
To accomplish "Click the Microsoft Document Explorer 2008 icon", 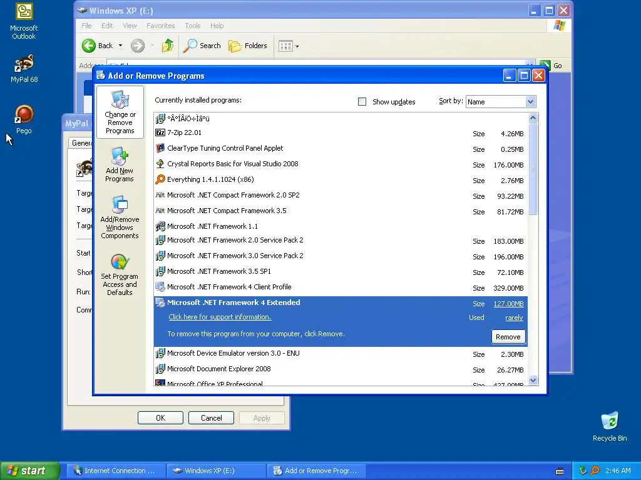I will pos(160,369).
